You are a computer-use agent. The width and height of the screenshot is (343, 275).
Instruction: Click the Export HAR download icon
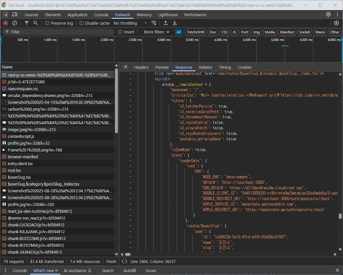pyautogui.click(x=175, y=23)
